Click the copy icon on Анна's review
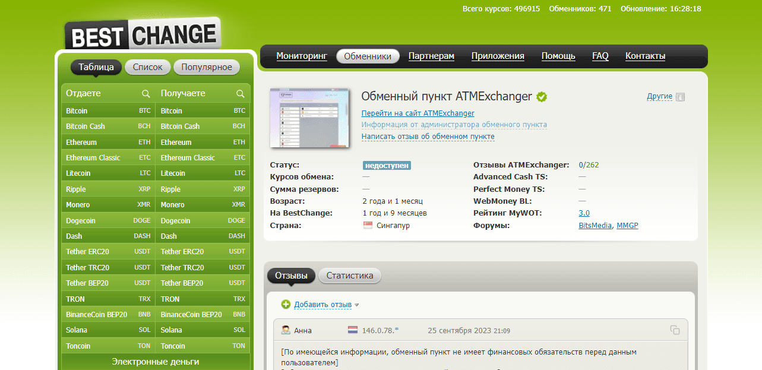Viewport: 762px width, 370px height. coord(675,330)
